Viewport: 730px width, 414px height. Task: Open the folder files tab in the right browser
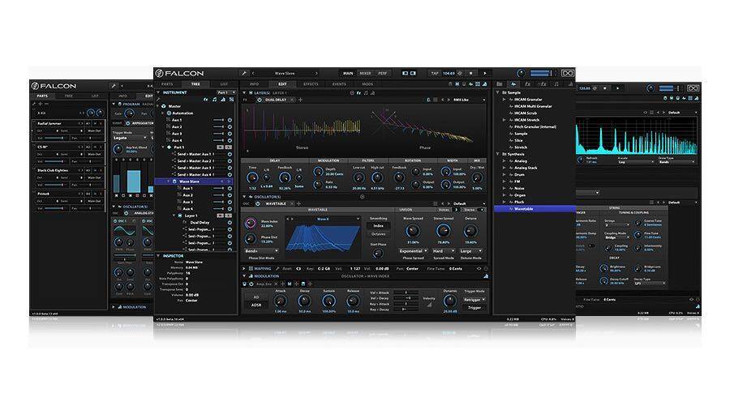(500, 84)
